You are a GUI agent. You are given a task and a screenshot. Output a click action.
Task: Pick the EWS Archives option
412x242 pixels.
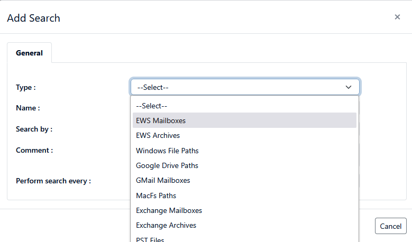tap(158, 135)
